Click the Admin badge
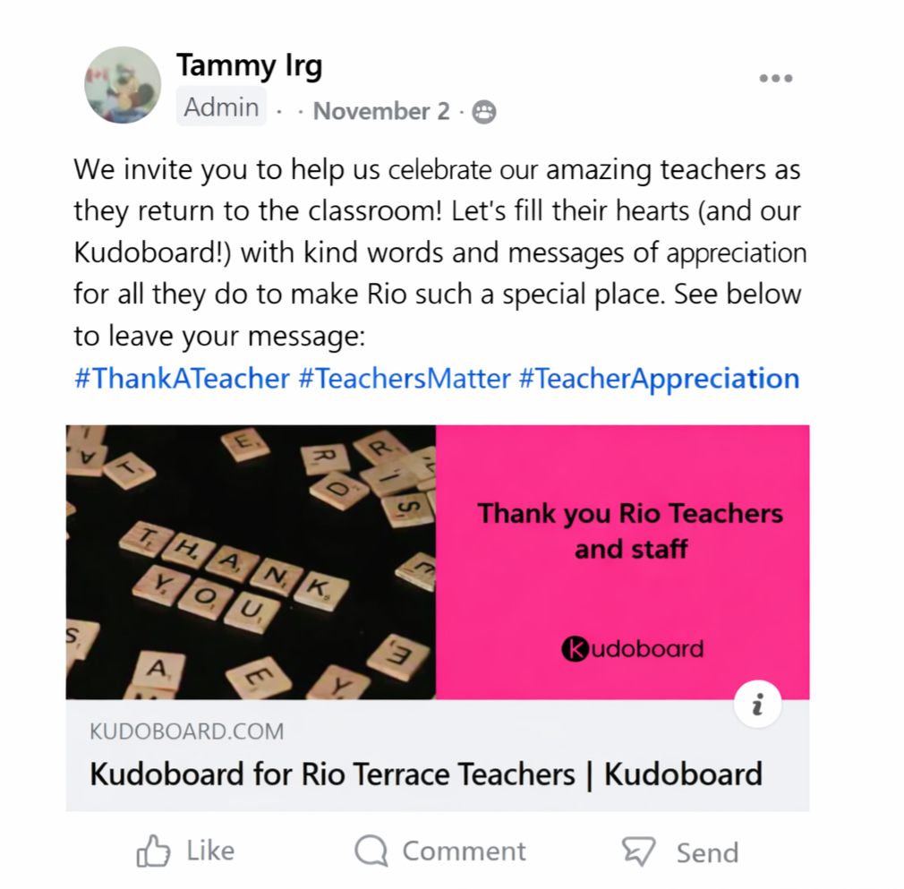This screenshot has height=889, width=904. click(221, 107)
